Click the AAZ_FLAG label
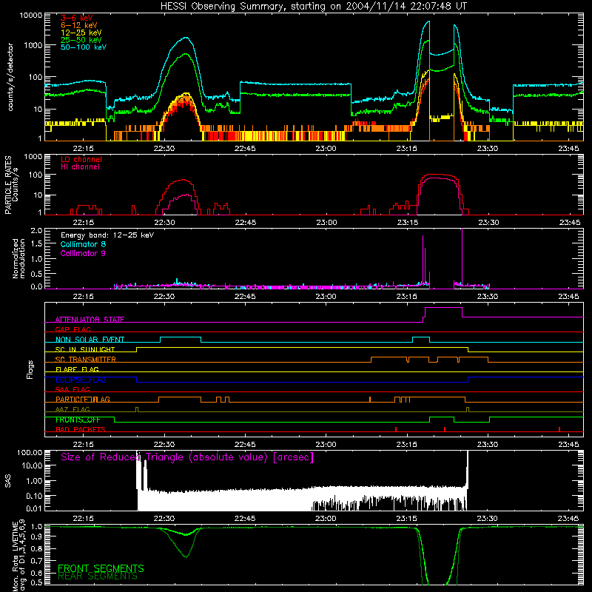Viewport: 592px width, 592px height. 73,409
